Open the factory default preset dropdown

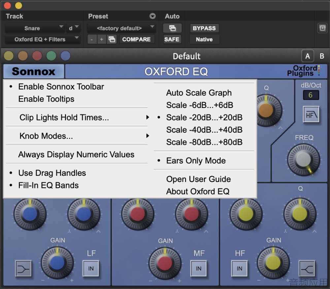click(121, 28)
